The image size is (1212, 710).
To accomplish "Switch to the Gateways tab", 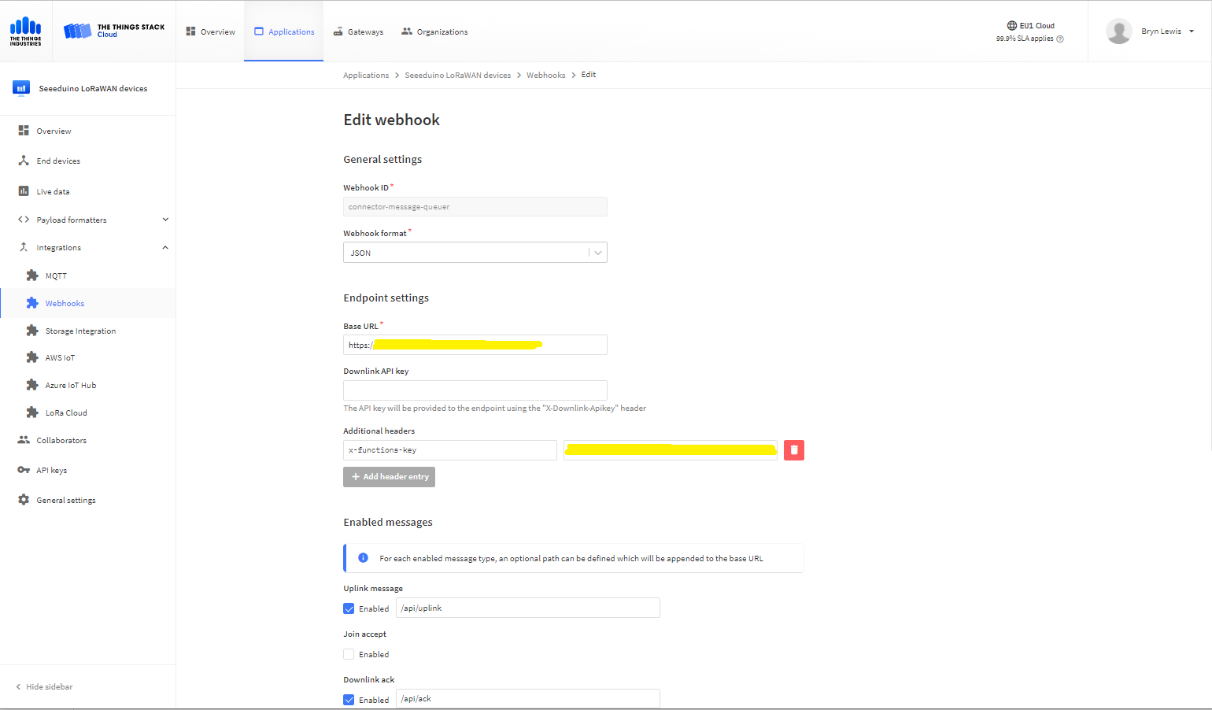I will pyautogui.click(x=358, y=32).
